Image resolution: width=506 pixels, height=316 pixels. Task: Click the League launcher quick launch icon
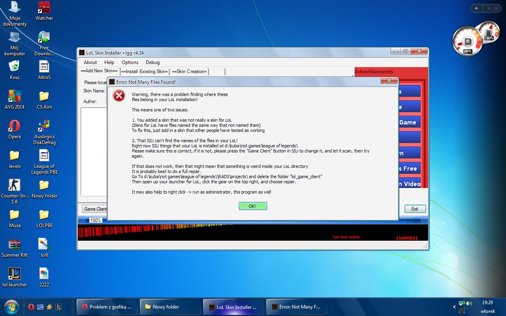pyautogui.click(x=59, y=307)
